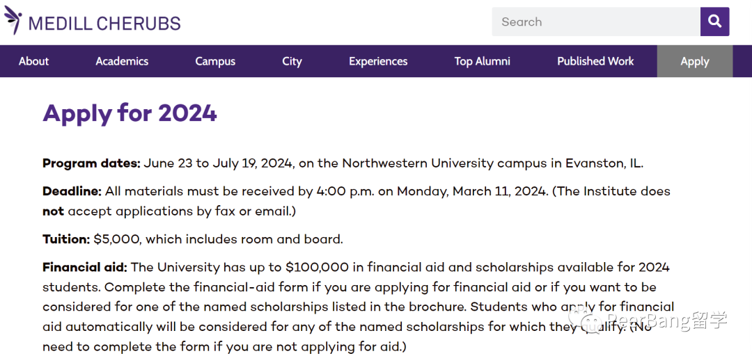Open the MEDILL CHERUBS home link
The width and height of the screenshot is (752, 356).
click(x=104, y=23)
